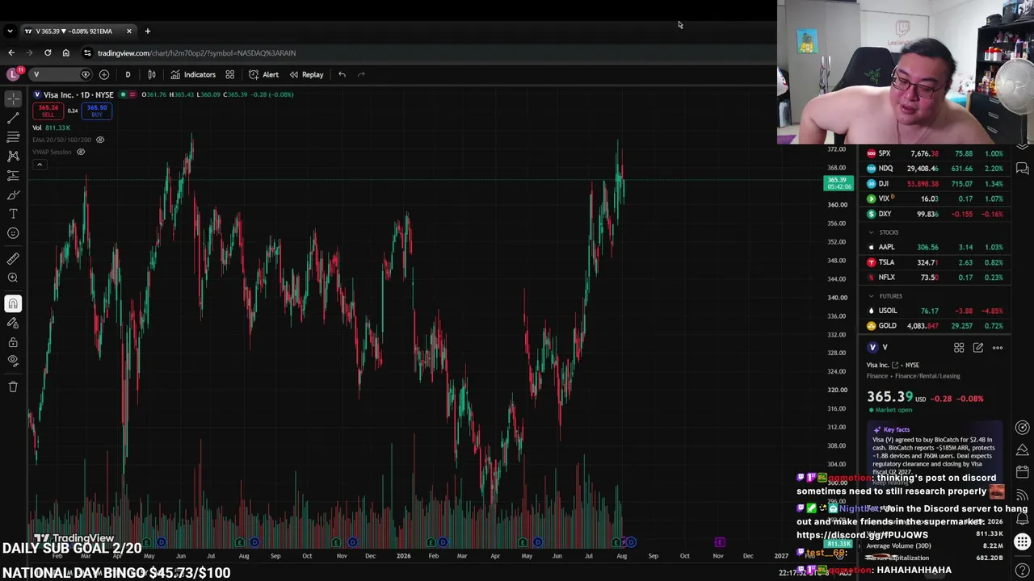
Task: Select TSLA in the watchlist
Action: [935, 262]
